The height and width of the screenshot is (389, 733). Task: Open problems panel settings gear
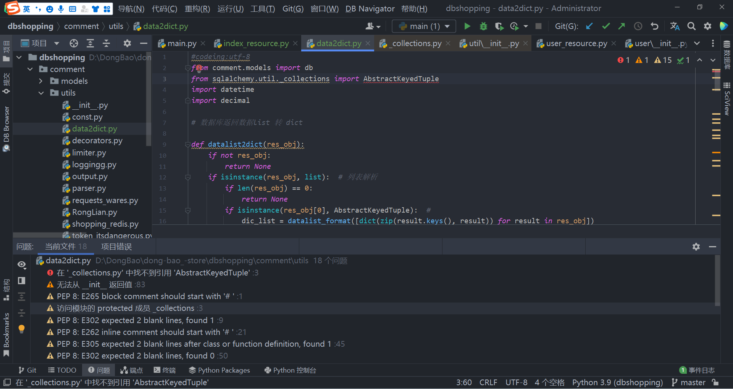click(x=696, y=247)
